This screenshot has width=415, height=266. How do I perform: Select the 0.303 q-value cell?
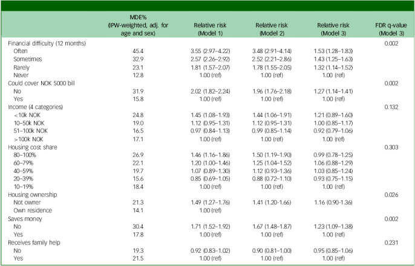391,147
